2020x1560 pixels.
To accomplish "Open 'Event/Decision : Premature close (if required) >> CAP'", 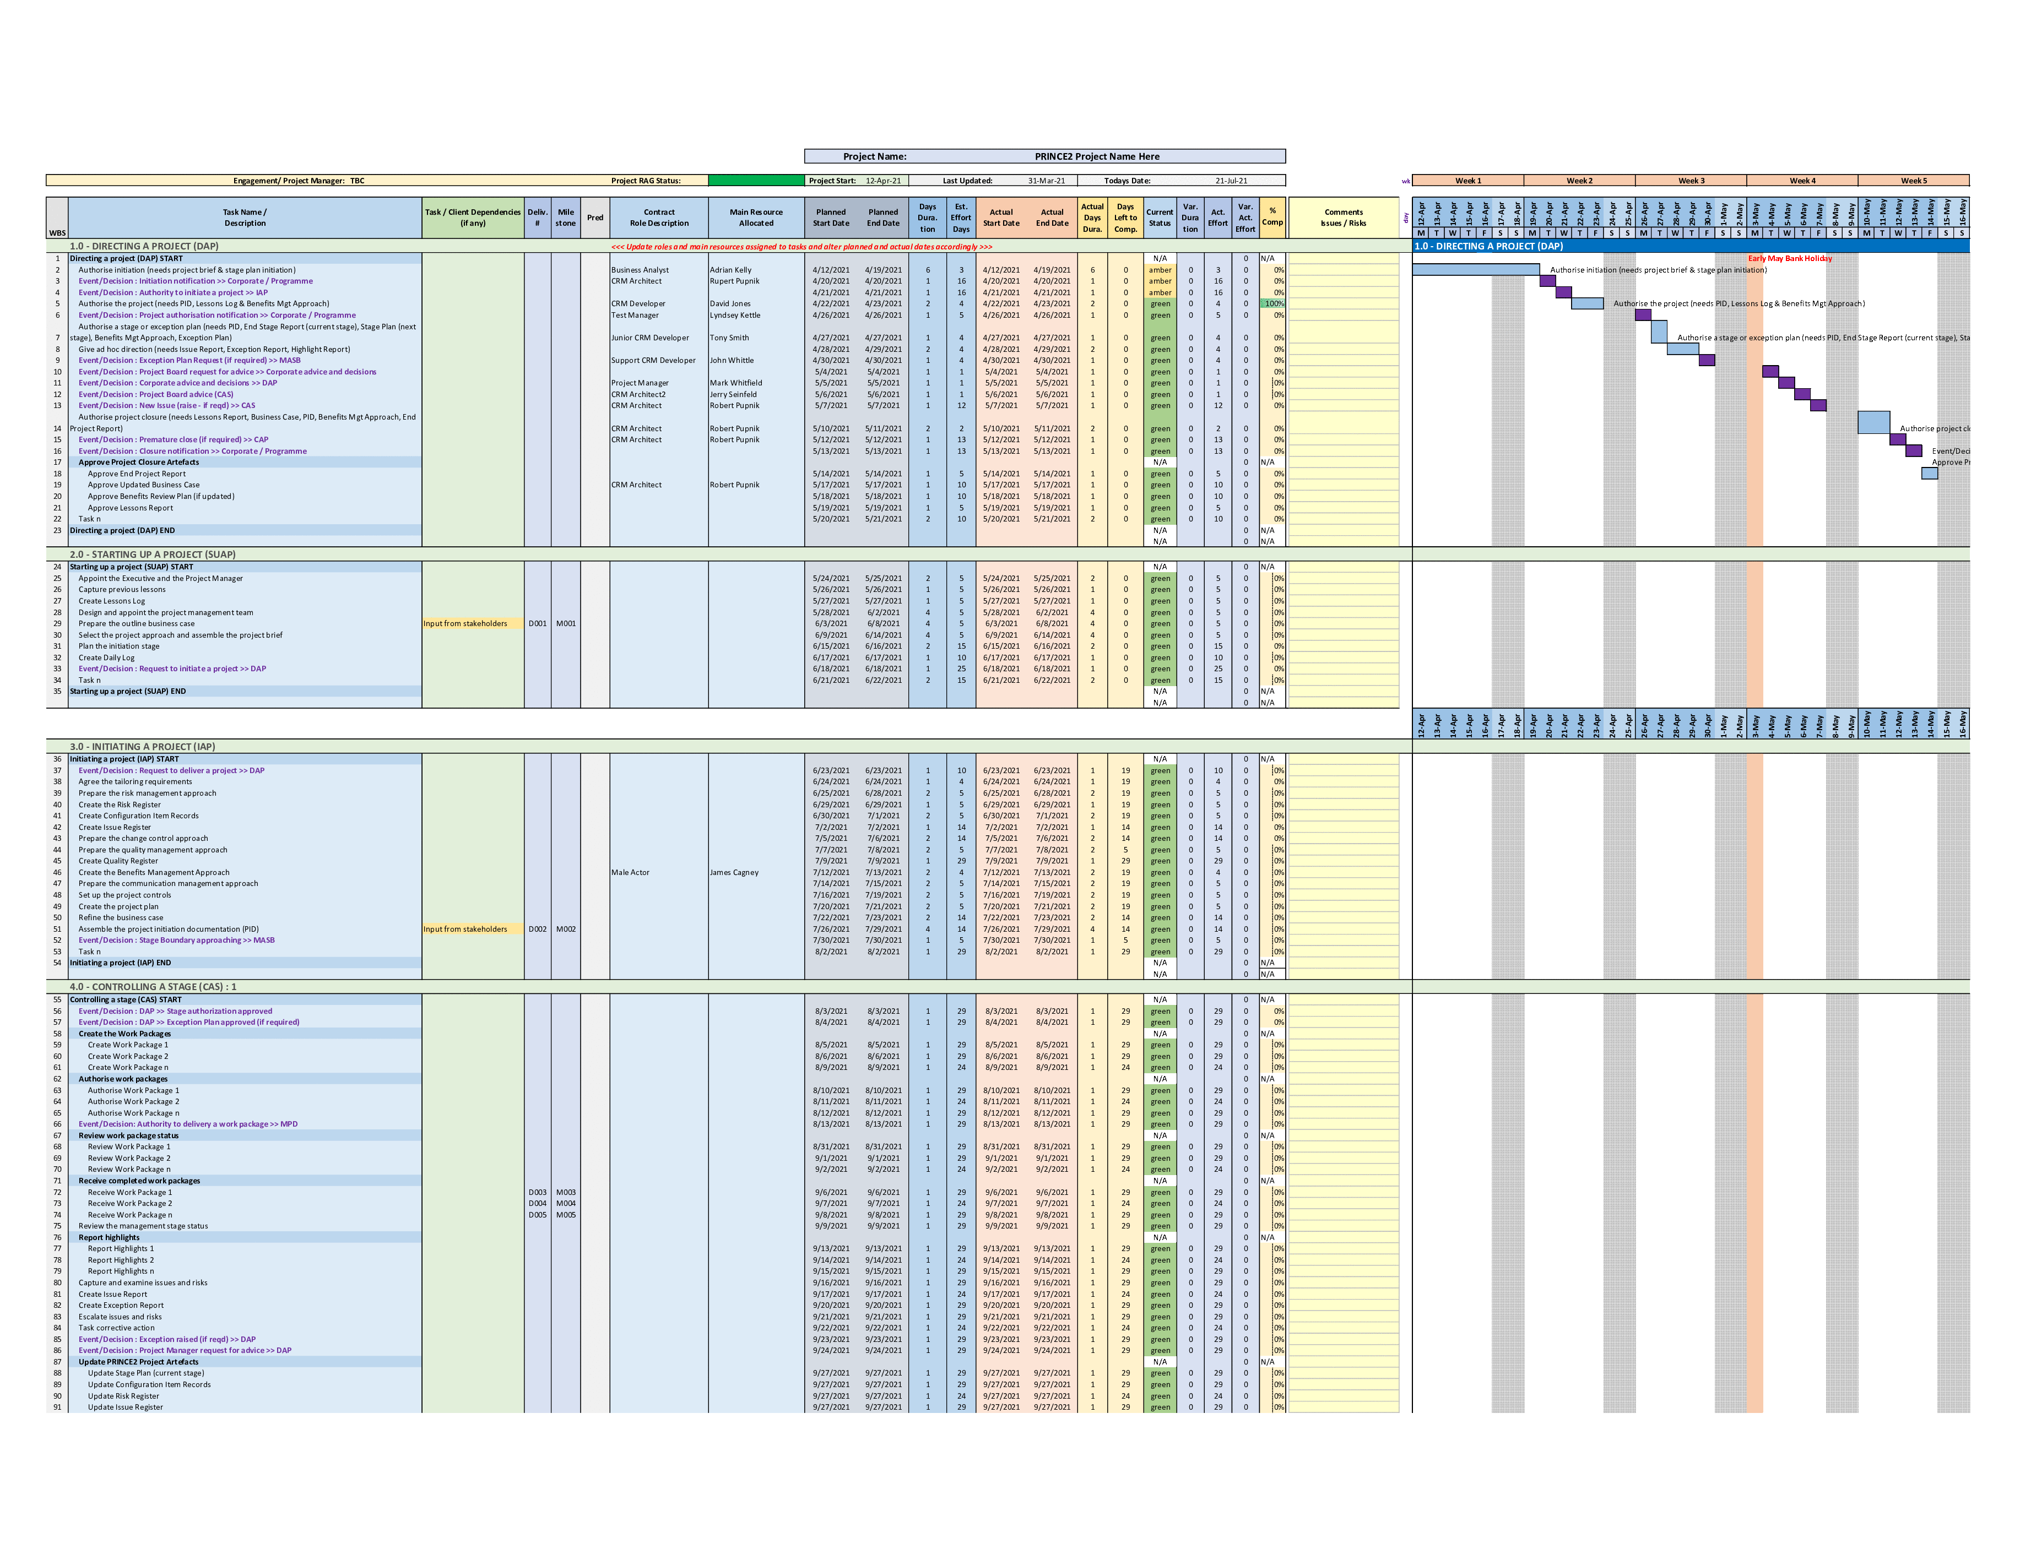I will 174,439.
